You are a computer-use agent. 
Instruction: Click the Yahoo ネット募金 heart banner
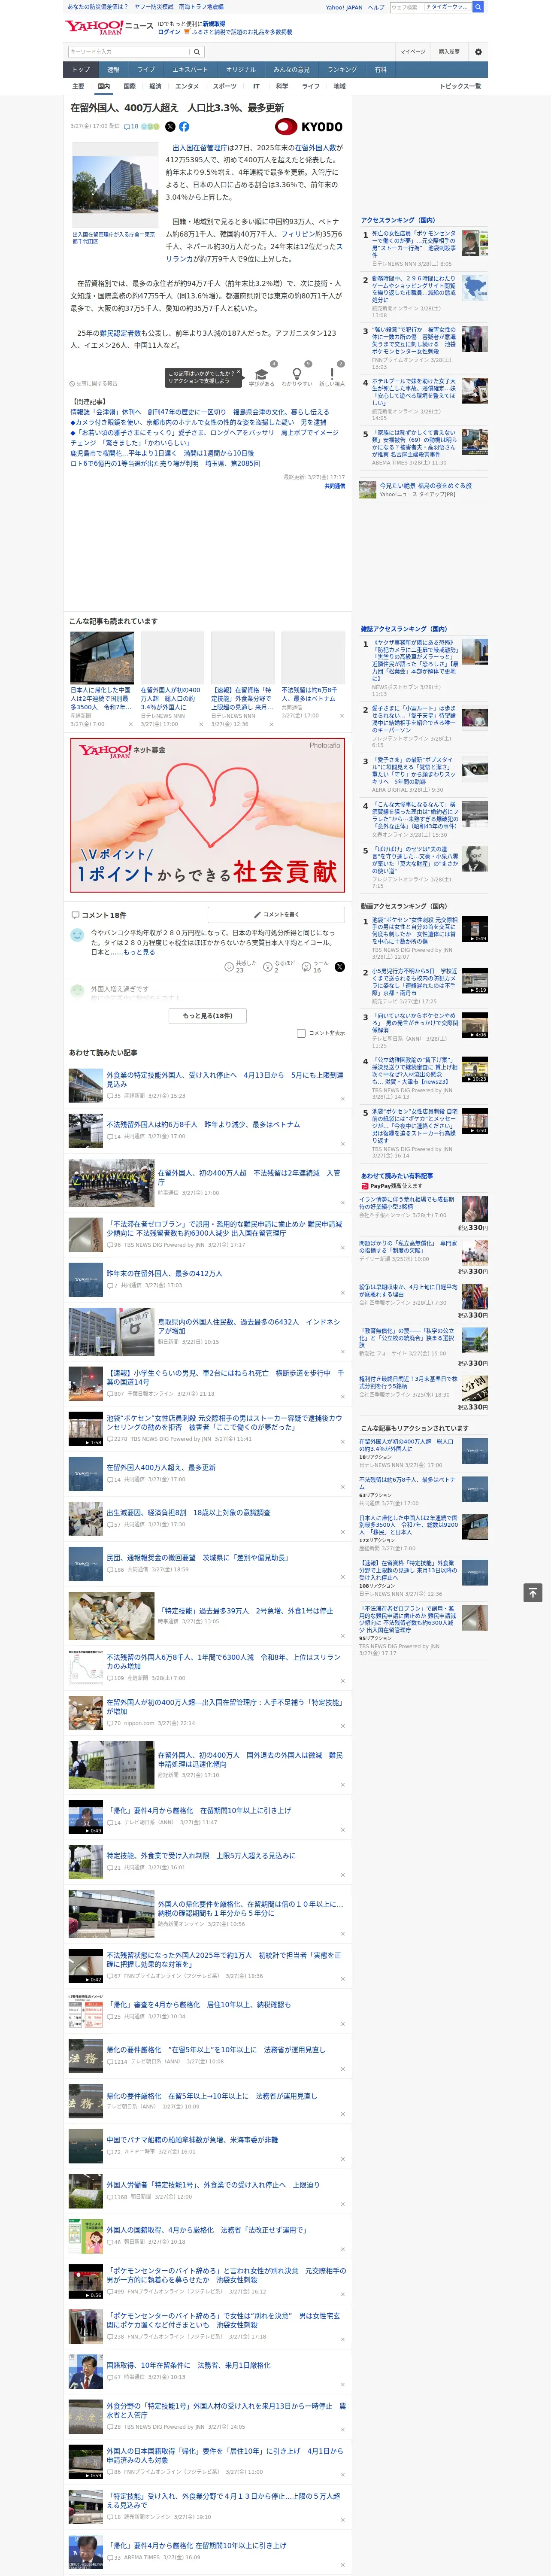[x=208, y=815]
